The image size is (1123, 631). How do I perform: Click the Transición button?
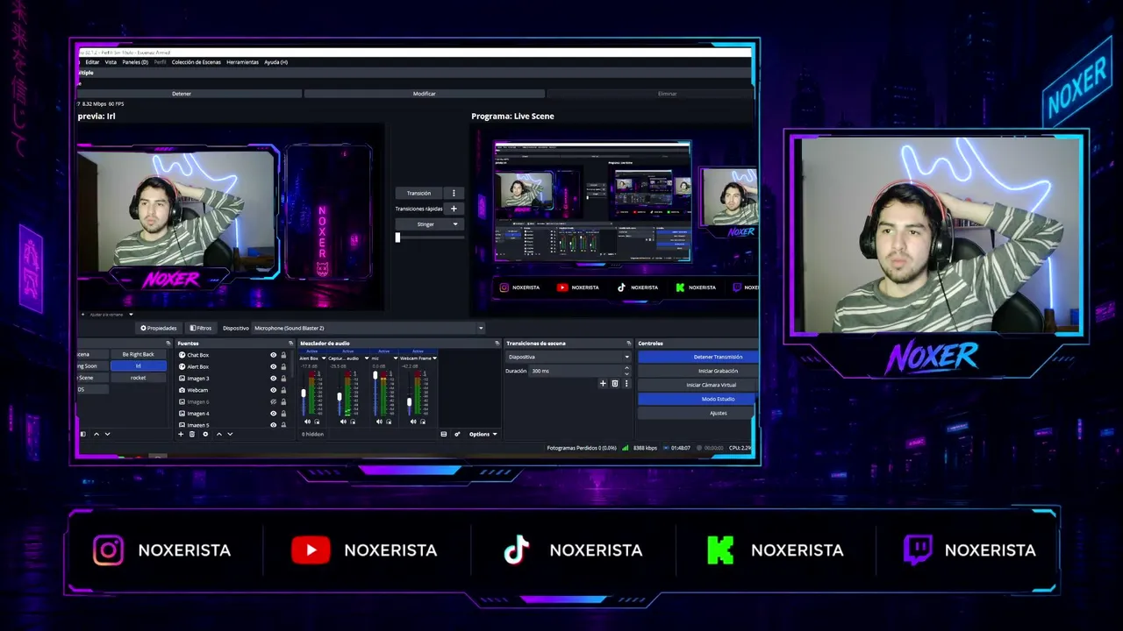pos(418,193)
